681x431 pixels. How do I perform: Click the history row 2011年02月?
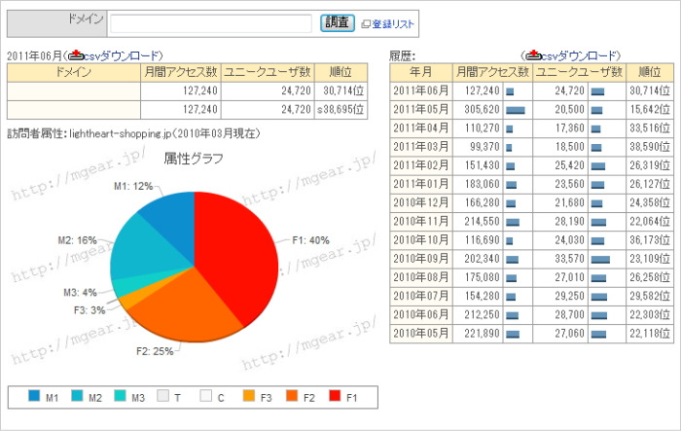point(531,165)
